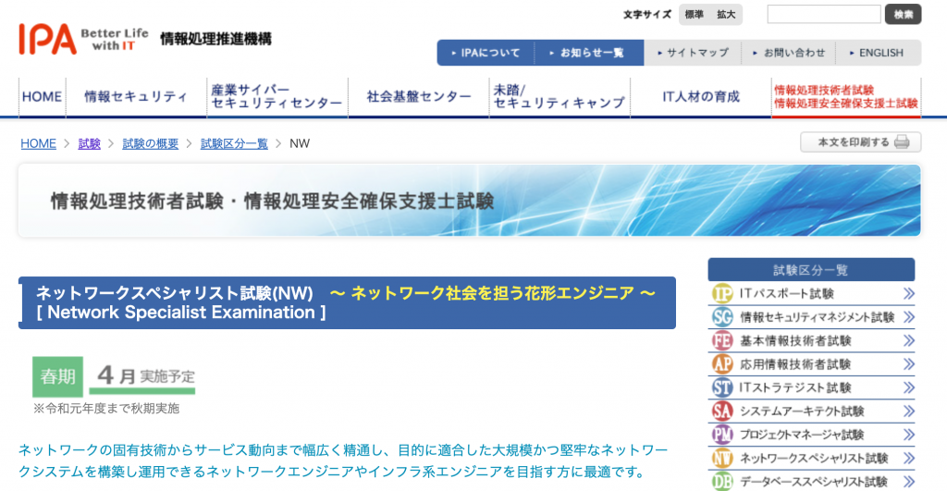Viewport: 947px width, 491px height.
Task: Click chevron arrow next to ITパスポート試験
Action: 909,293
